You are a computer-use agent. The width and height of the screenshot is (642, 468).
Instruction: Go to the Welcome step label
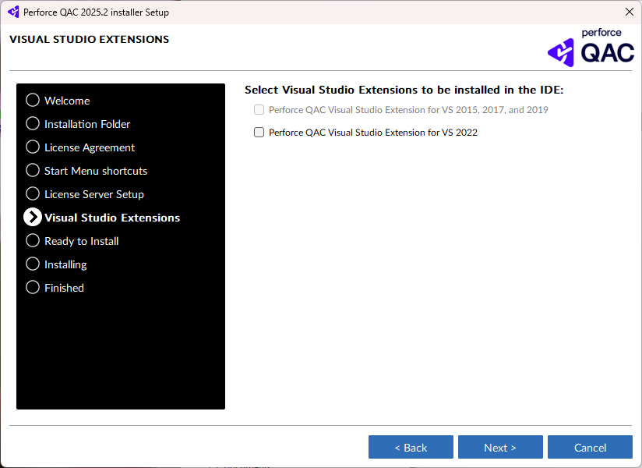click(67, 101)
